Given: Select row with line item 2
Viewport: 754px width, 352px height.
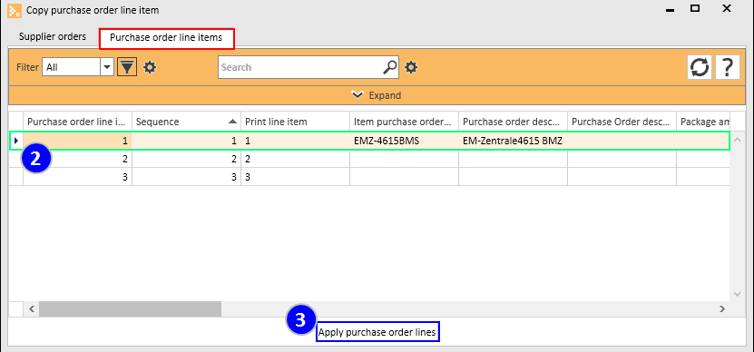Looking at the screenshot, I should click(369, 159).
